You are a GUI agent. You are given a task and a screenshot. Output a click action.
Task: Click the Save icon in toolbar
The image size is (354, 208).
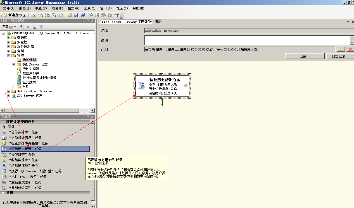pyautogui.click(x=76, y=15)
